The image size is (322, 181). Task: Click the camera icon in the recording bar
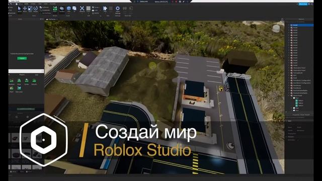[x=180, y=2]
